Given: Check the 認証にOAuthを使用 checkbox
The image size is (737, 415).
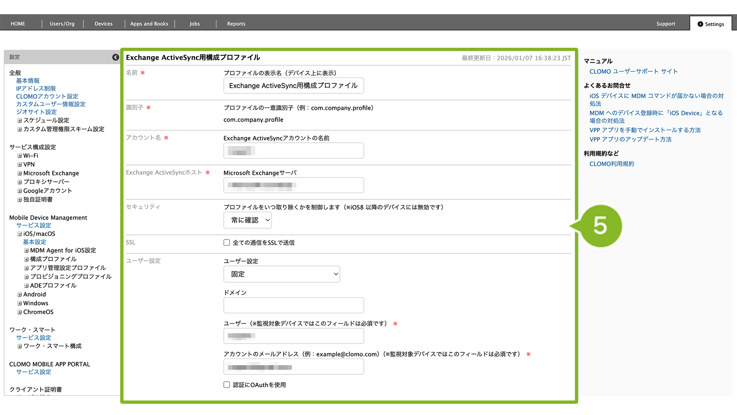Looking at the screenshot, I should point(227,385).
